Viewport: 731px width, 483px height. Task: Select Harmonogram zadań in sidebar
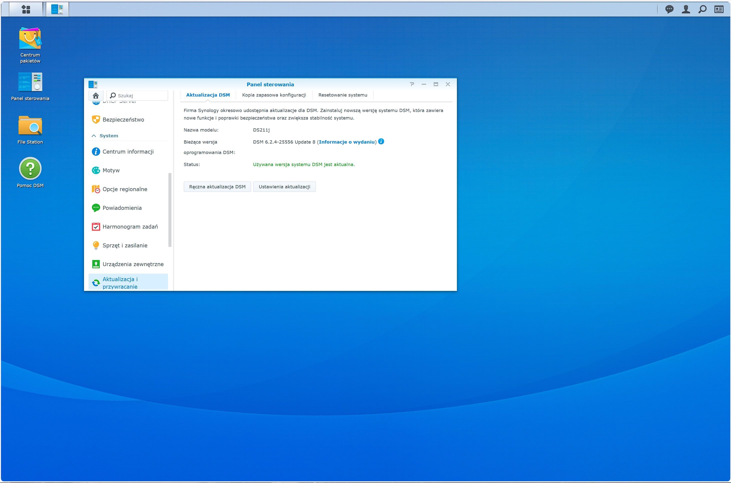coord(128,227)
